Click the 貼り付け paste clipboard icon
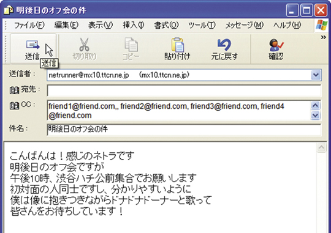331x233 pixels. coord(178,45)
